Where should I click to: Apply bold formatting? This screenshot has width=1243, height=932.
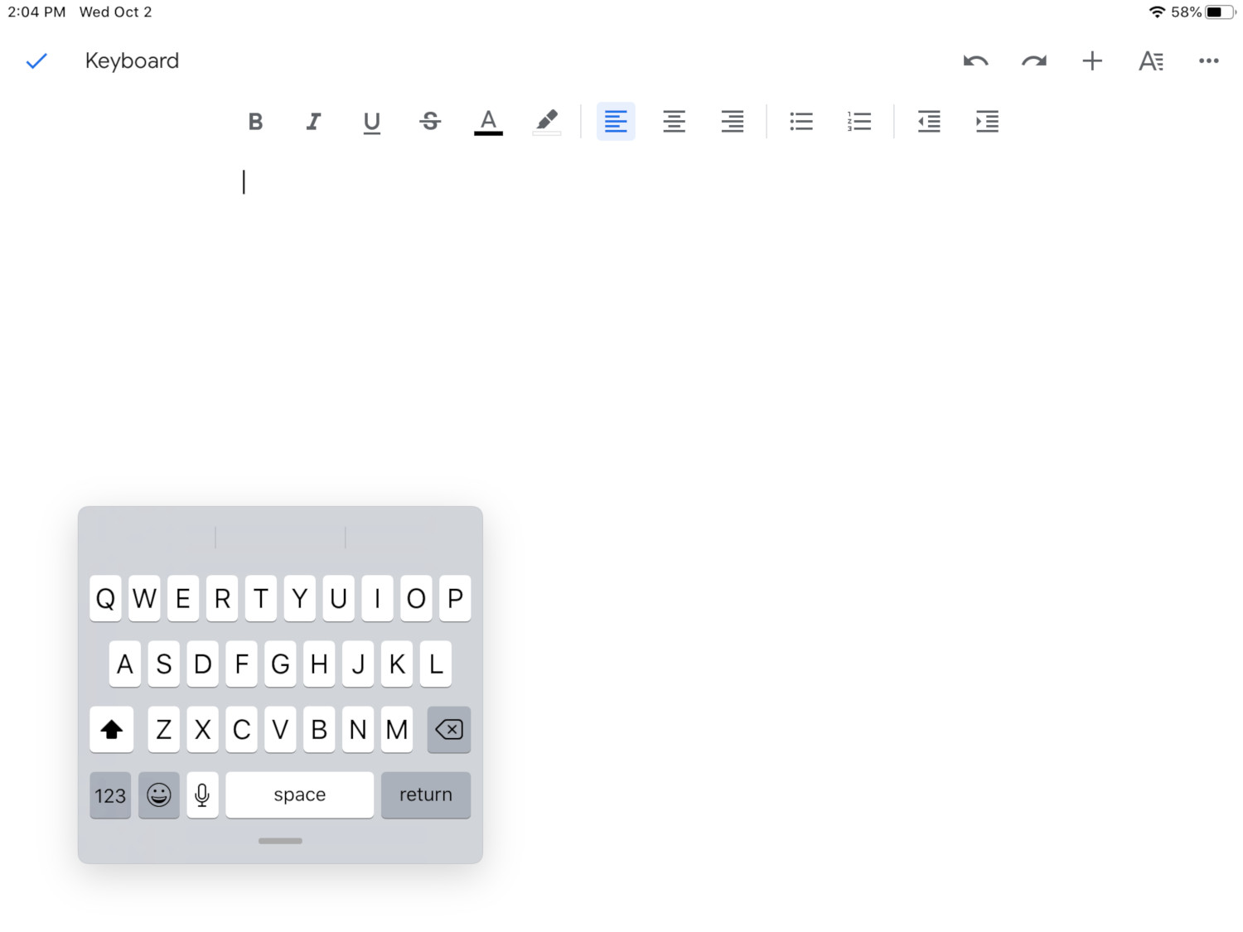pos(255,121)
